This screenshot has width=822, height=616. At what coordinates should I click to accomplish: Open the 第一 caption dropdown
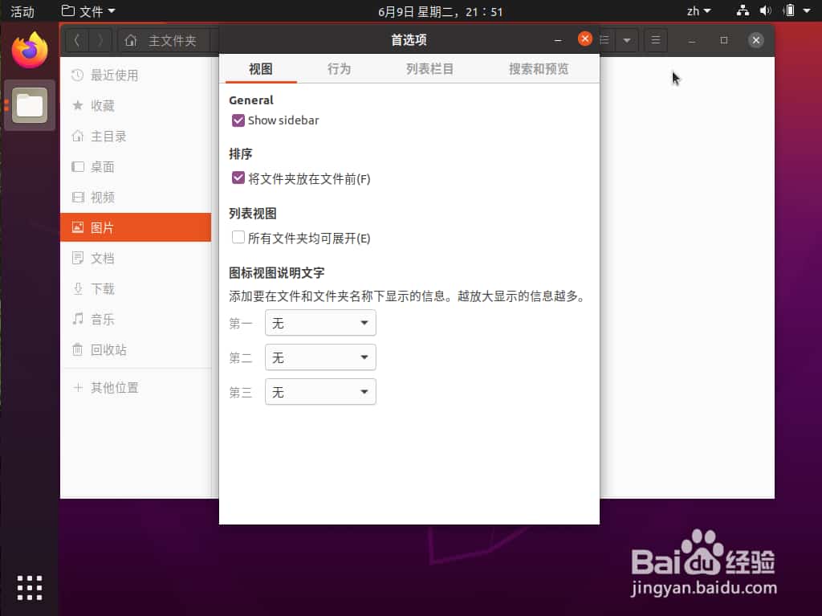(x=320, y=322)
